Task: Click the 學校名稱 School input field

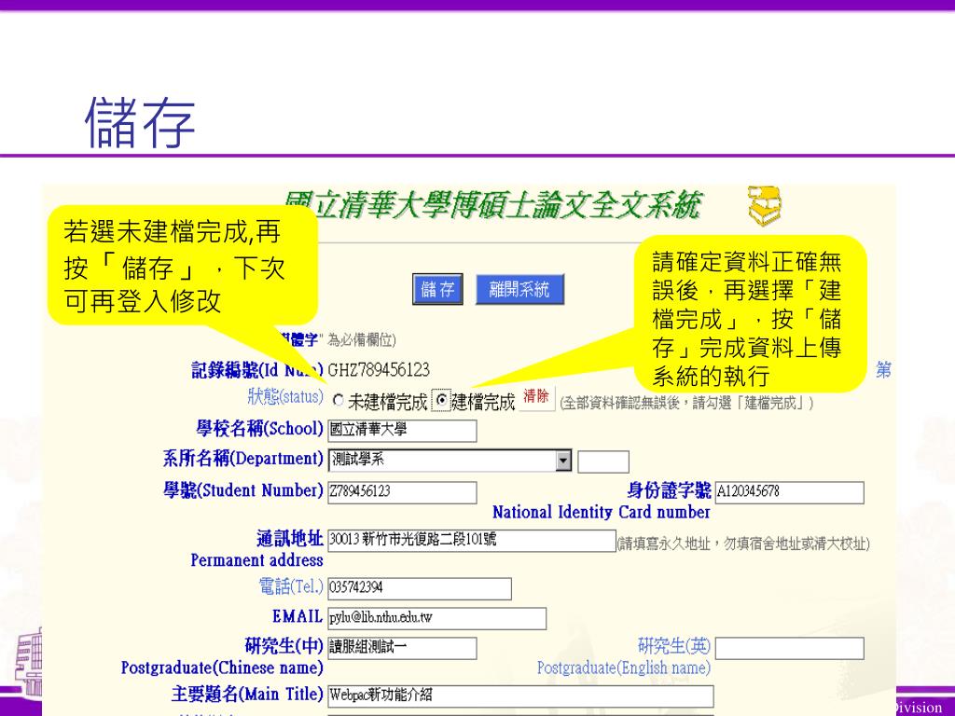Action: pos(402,431)
